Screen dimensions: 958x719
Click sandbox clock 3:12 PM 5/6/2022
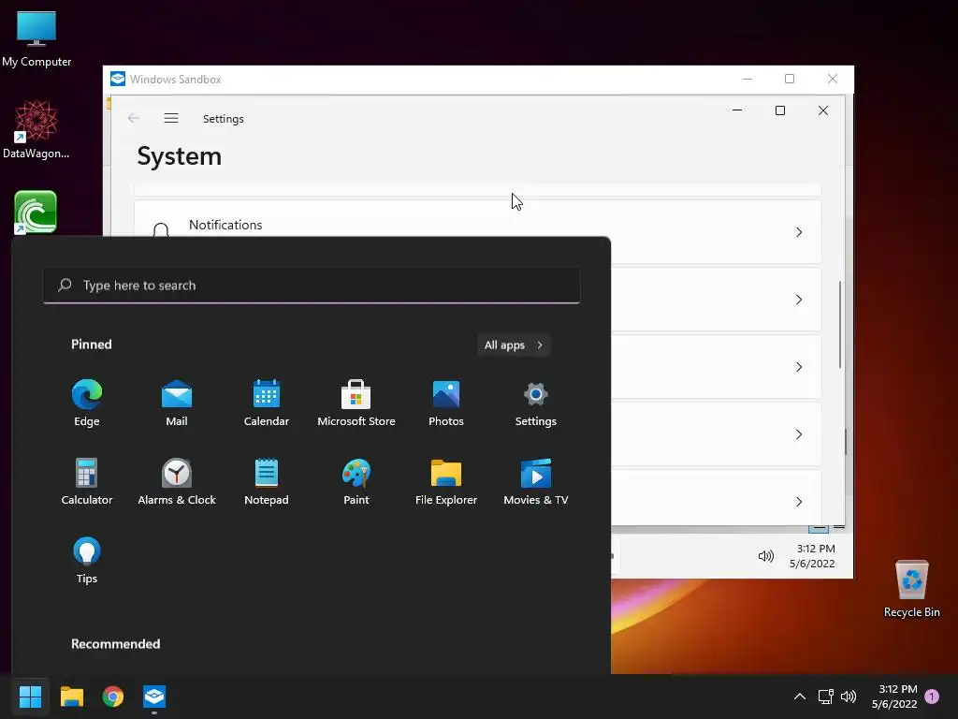(x=812, y=556)
